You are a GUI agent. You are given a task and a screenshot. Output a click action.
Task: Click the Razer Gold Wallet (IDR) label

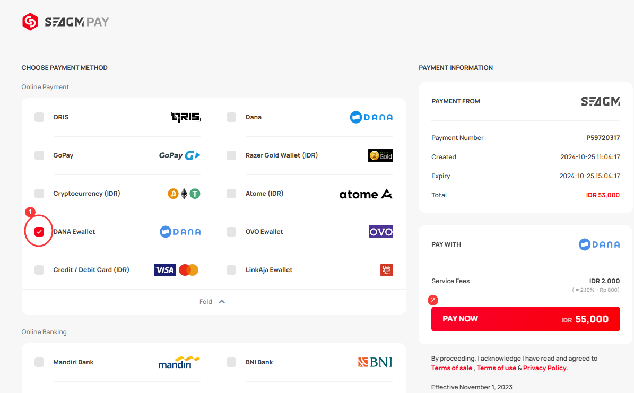click(x=282, y=155)
